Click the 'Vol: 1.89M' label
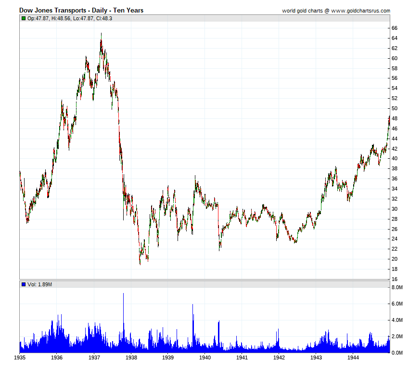Screen dimensions: 409x370 click(39, 284)
